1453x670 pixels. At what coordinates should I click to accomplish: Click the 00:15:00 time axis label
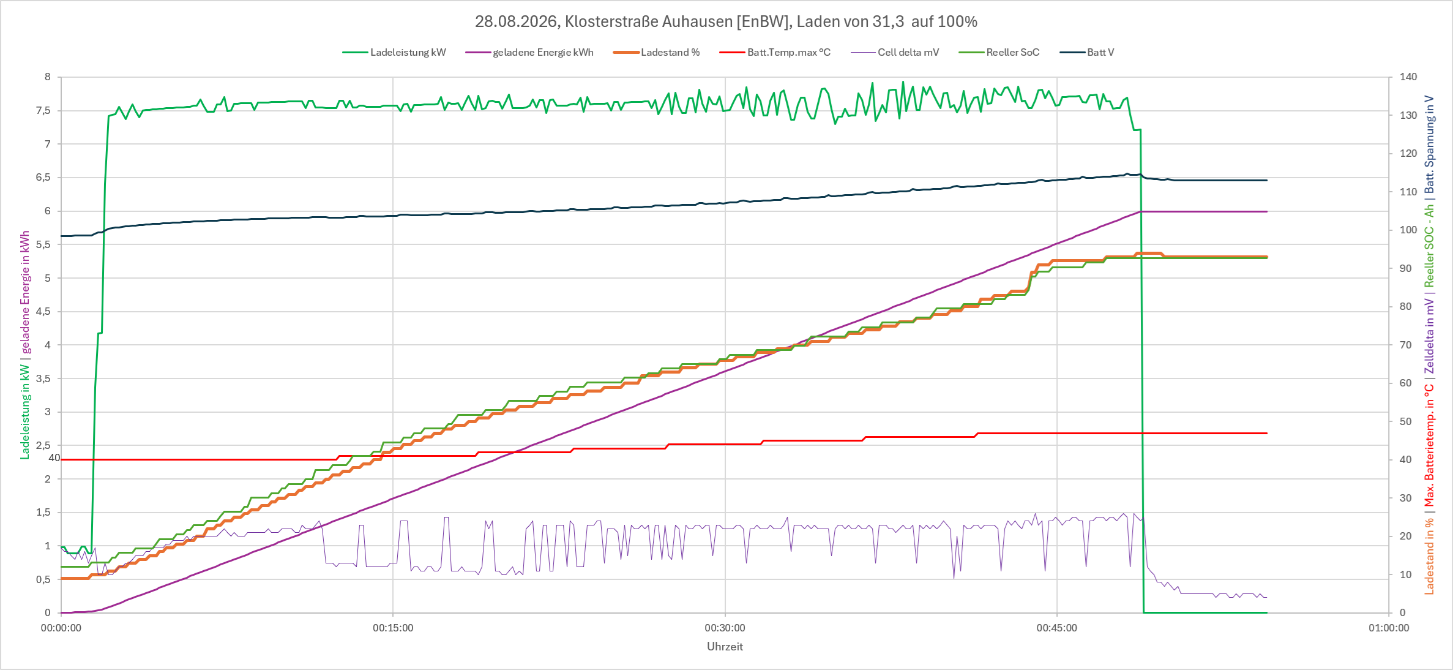pyautogui.click(x=393, y=628)
